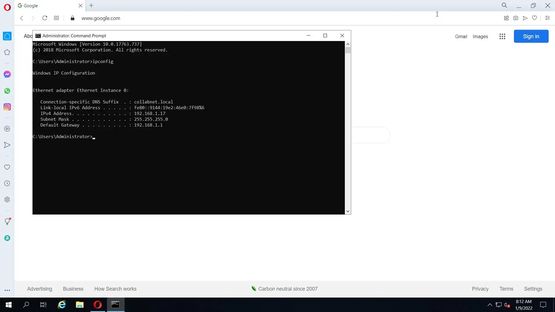Open the Gmail link
Screen dimensions: 555x312
[461, 36]
